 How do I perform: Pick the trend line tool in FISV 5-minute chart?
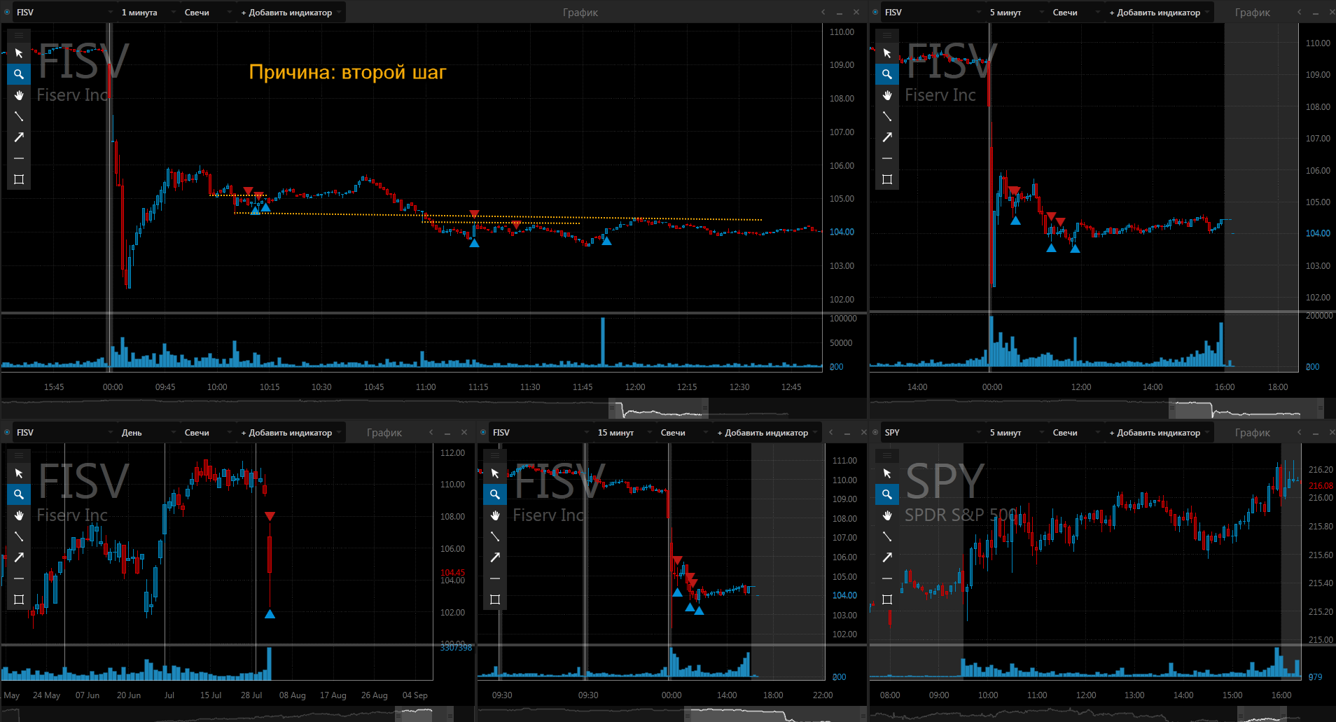887,116
